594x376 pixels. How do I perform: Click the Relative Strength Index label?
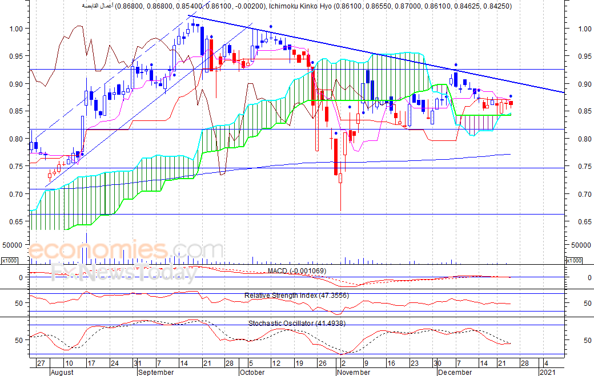(296, 296)
